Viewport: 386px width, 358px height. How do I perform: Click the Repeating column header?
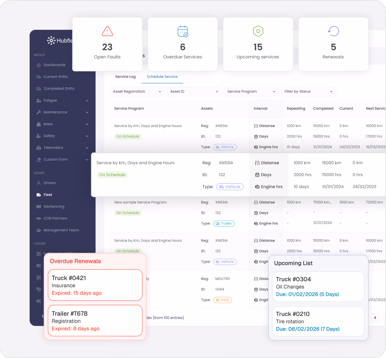[x=296, y=109]
